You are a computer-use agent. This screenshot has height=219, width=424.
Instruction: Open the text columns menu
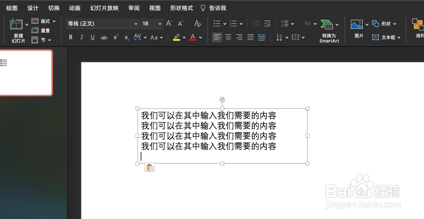(310, 24)
